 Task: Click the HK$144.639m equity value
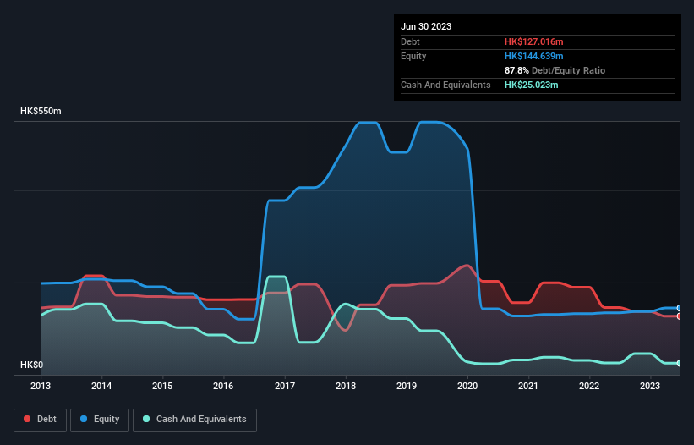point(533,56)
